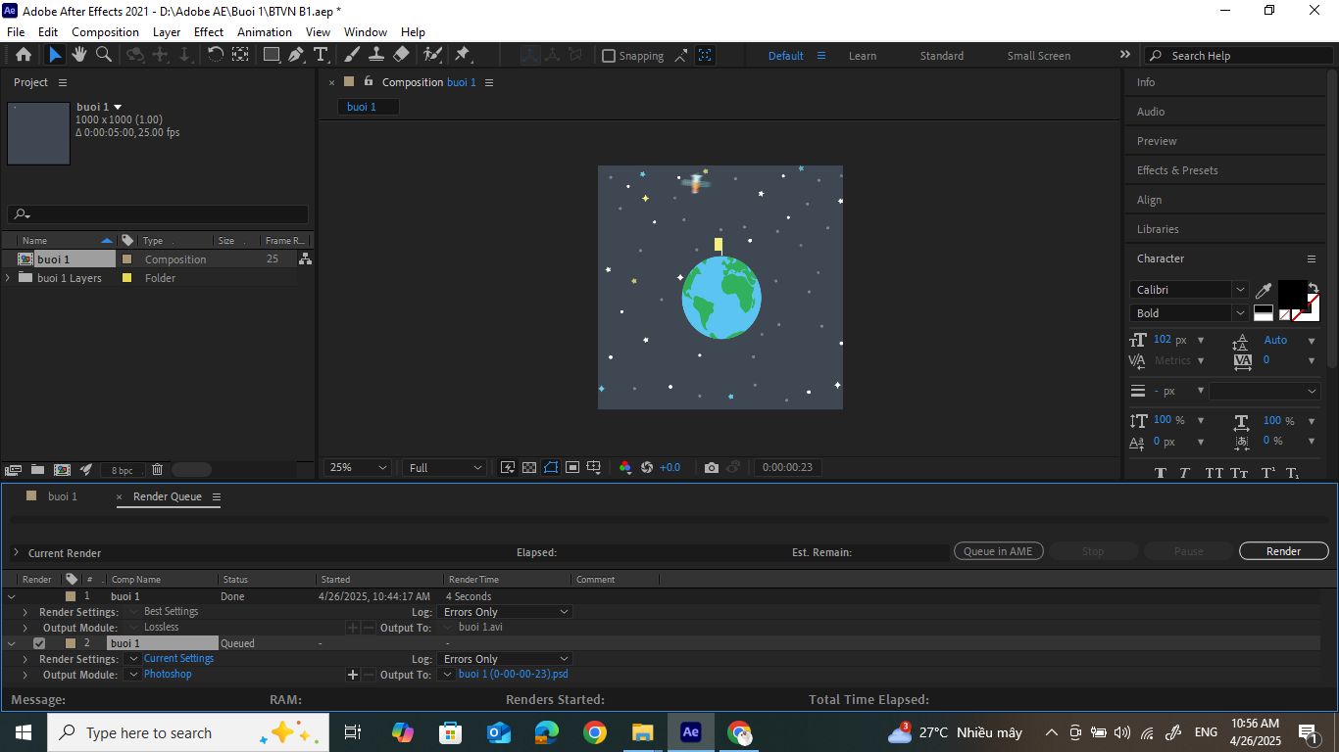Create a new folder in Project panel
Screen dimensions: 1339x752
[37, 470]
